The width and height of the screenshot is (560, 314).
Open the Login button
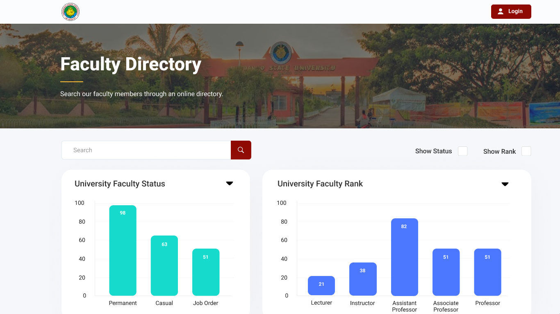click(x=511, y=11)
